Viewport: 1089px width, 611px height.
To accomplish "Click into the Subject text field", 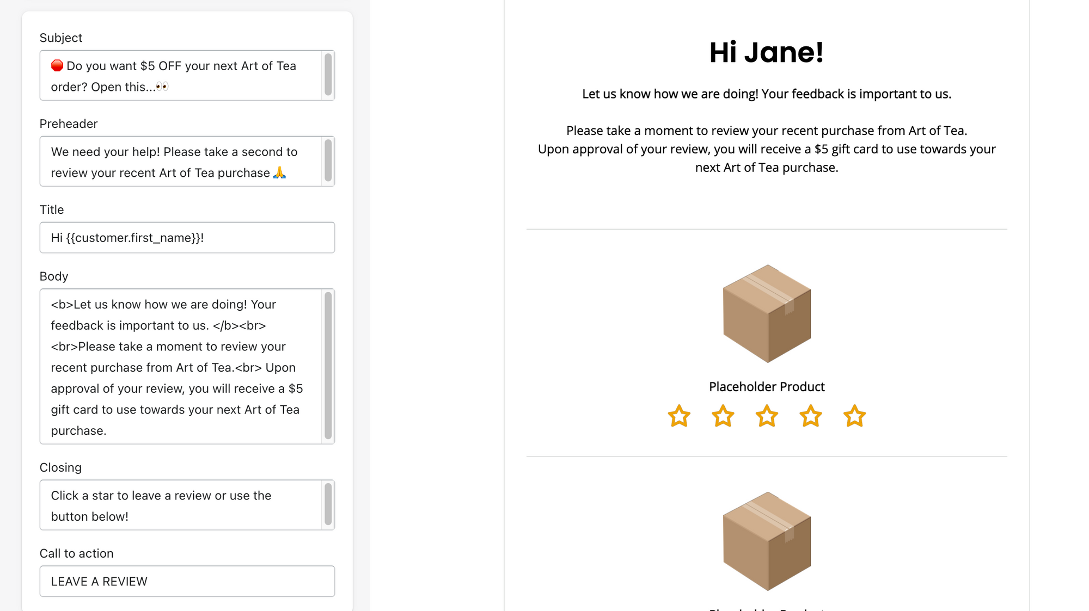I will [181, 76].
